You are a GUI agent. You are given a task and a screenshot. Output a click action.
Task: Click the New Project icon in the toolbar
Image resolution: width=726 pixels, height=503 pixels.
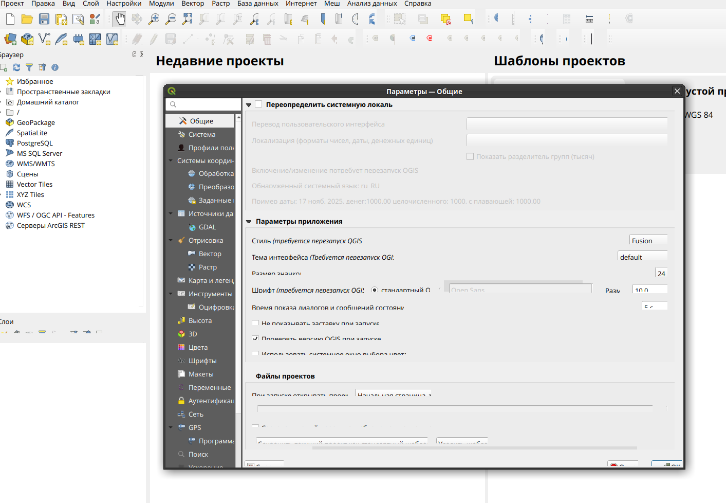[x=10, y=20]
